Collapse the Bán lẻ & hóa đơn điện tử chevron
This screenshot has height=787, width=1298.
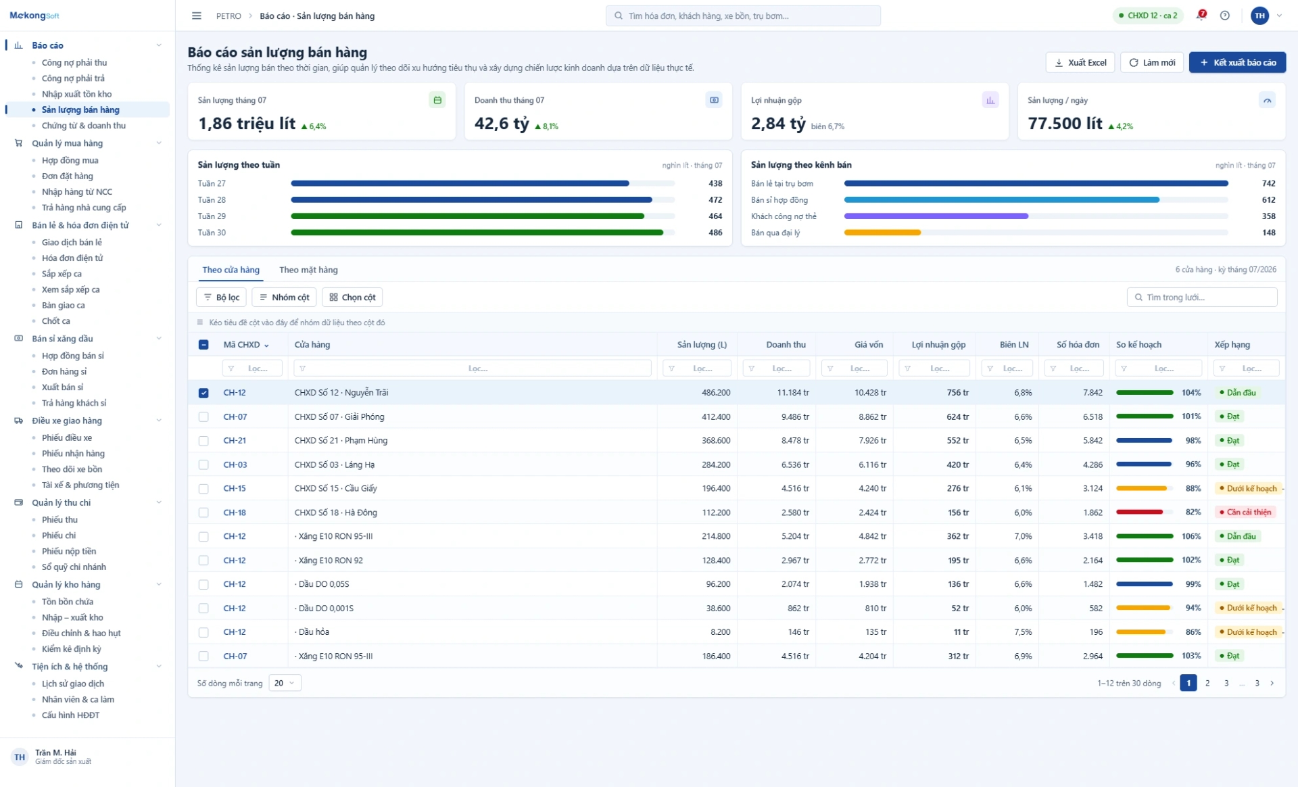159,225
